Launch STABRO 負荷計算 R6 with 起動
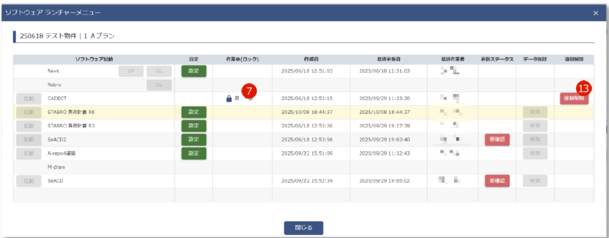 point(29,112)
